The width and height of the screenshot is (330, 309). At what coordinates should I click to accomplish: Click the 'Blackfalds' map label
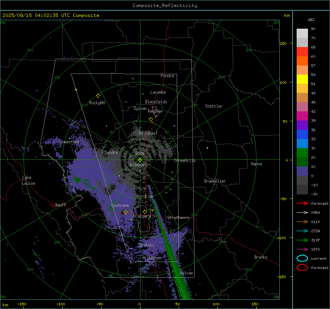[x=156, y=102]
